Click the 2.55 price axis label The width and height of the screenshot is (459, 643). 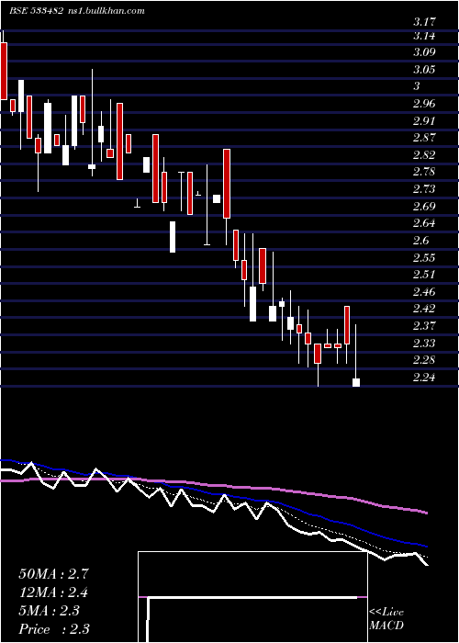coord(424,257)
